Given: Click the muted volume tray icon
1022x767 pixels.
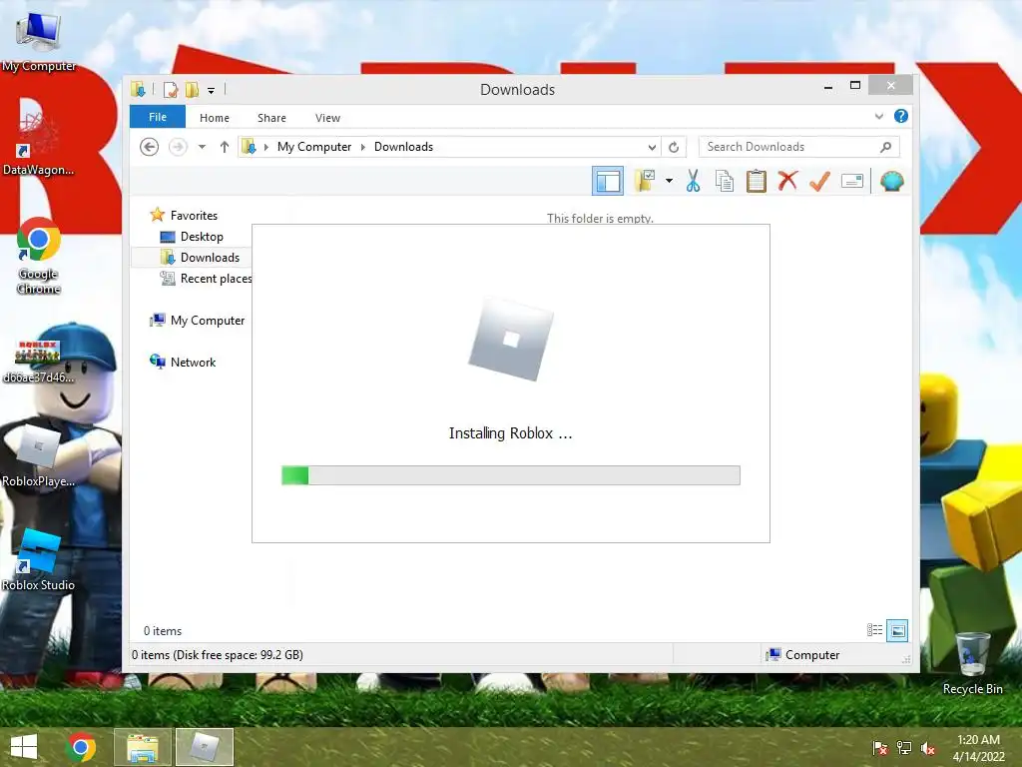Looking at the screenshot, I should point(928,747).
